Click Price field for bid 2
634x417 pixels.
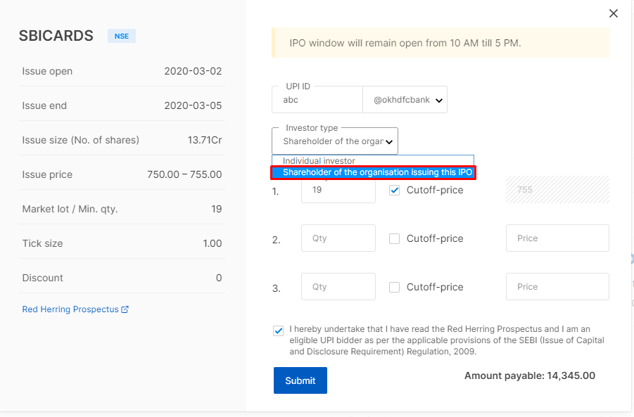click(557, 238)
